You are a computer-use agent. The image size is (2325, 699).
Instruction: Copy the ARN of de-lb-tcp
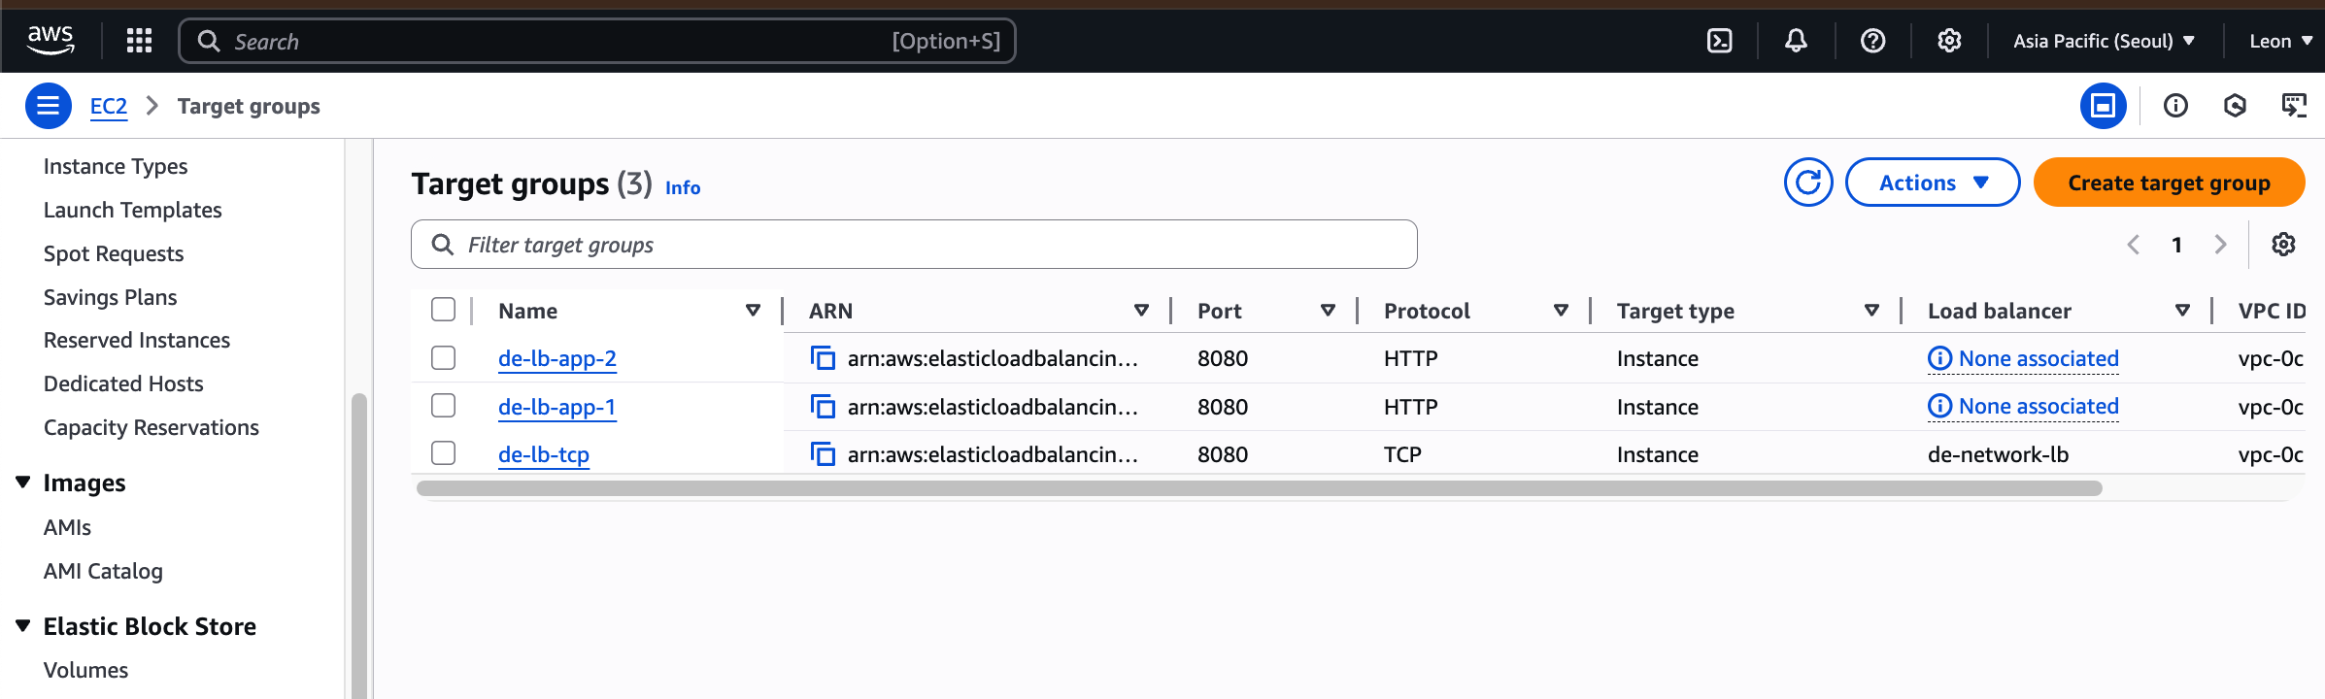coord(823,454)
